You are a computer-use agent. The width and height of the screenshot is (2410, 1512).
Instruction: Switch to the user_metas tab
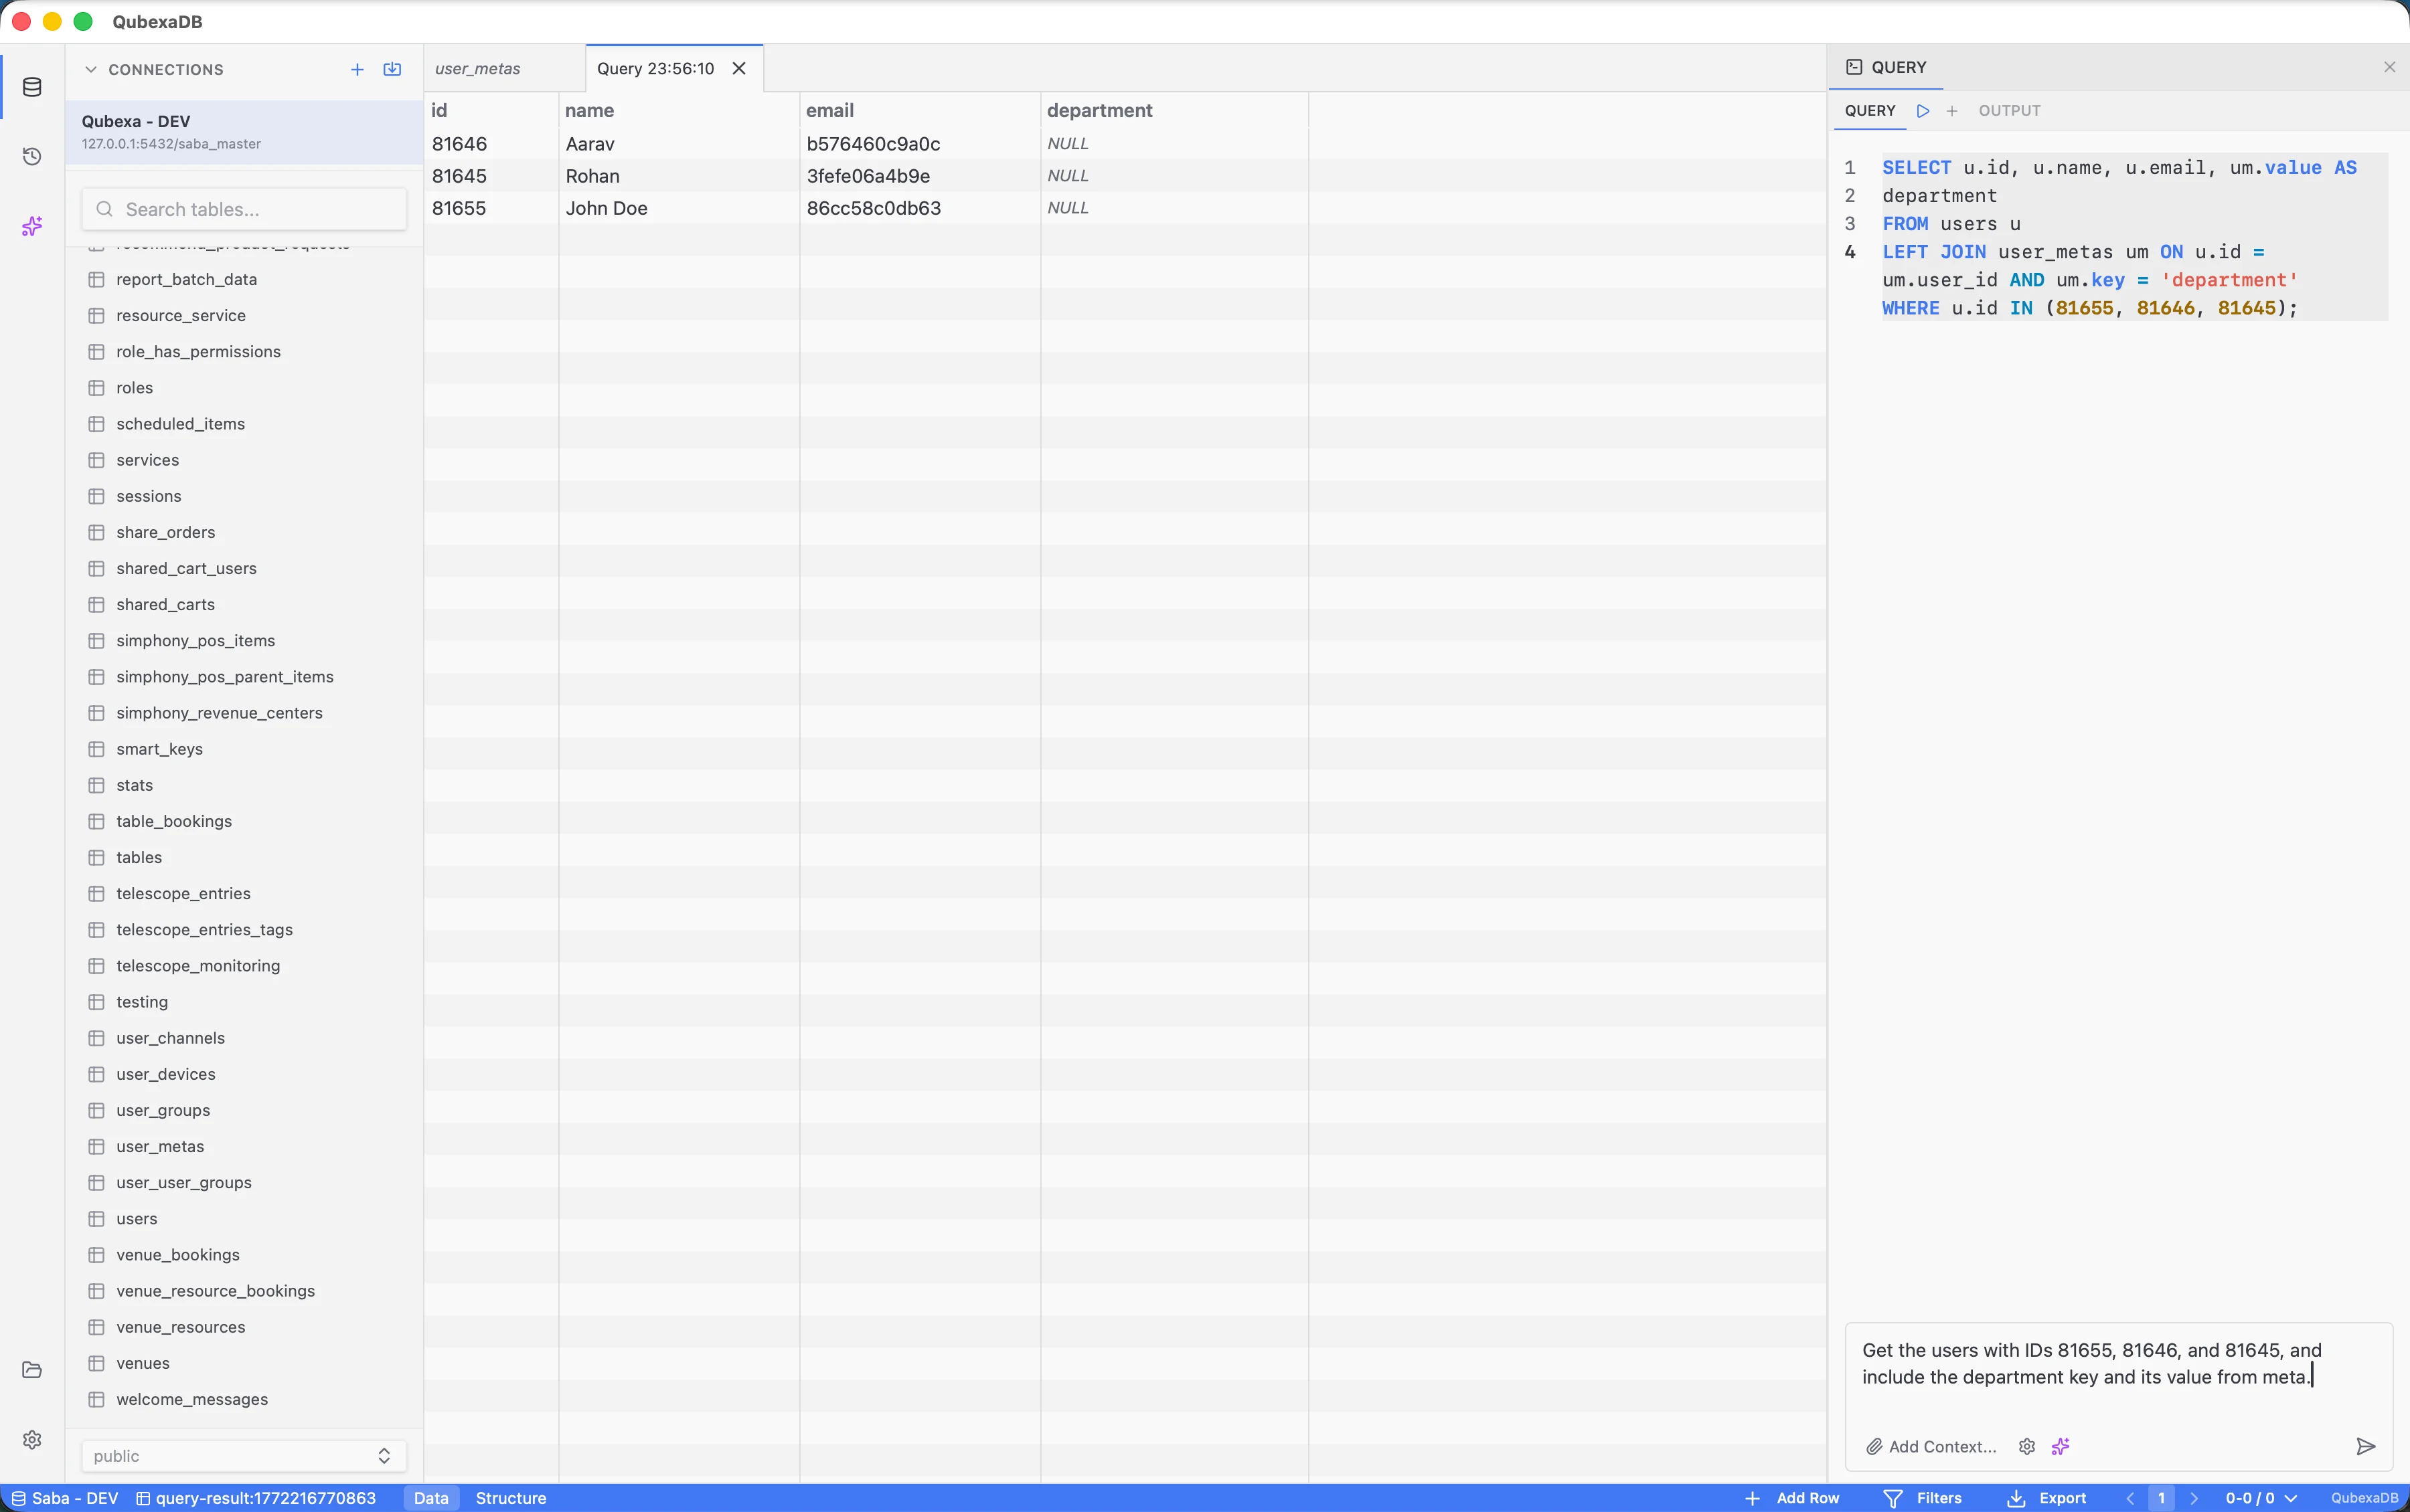[x=477, y=69]
